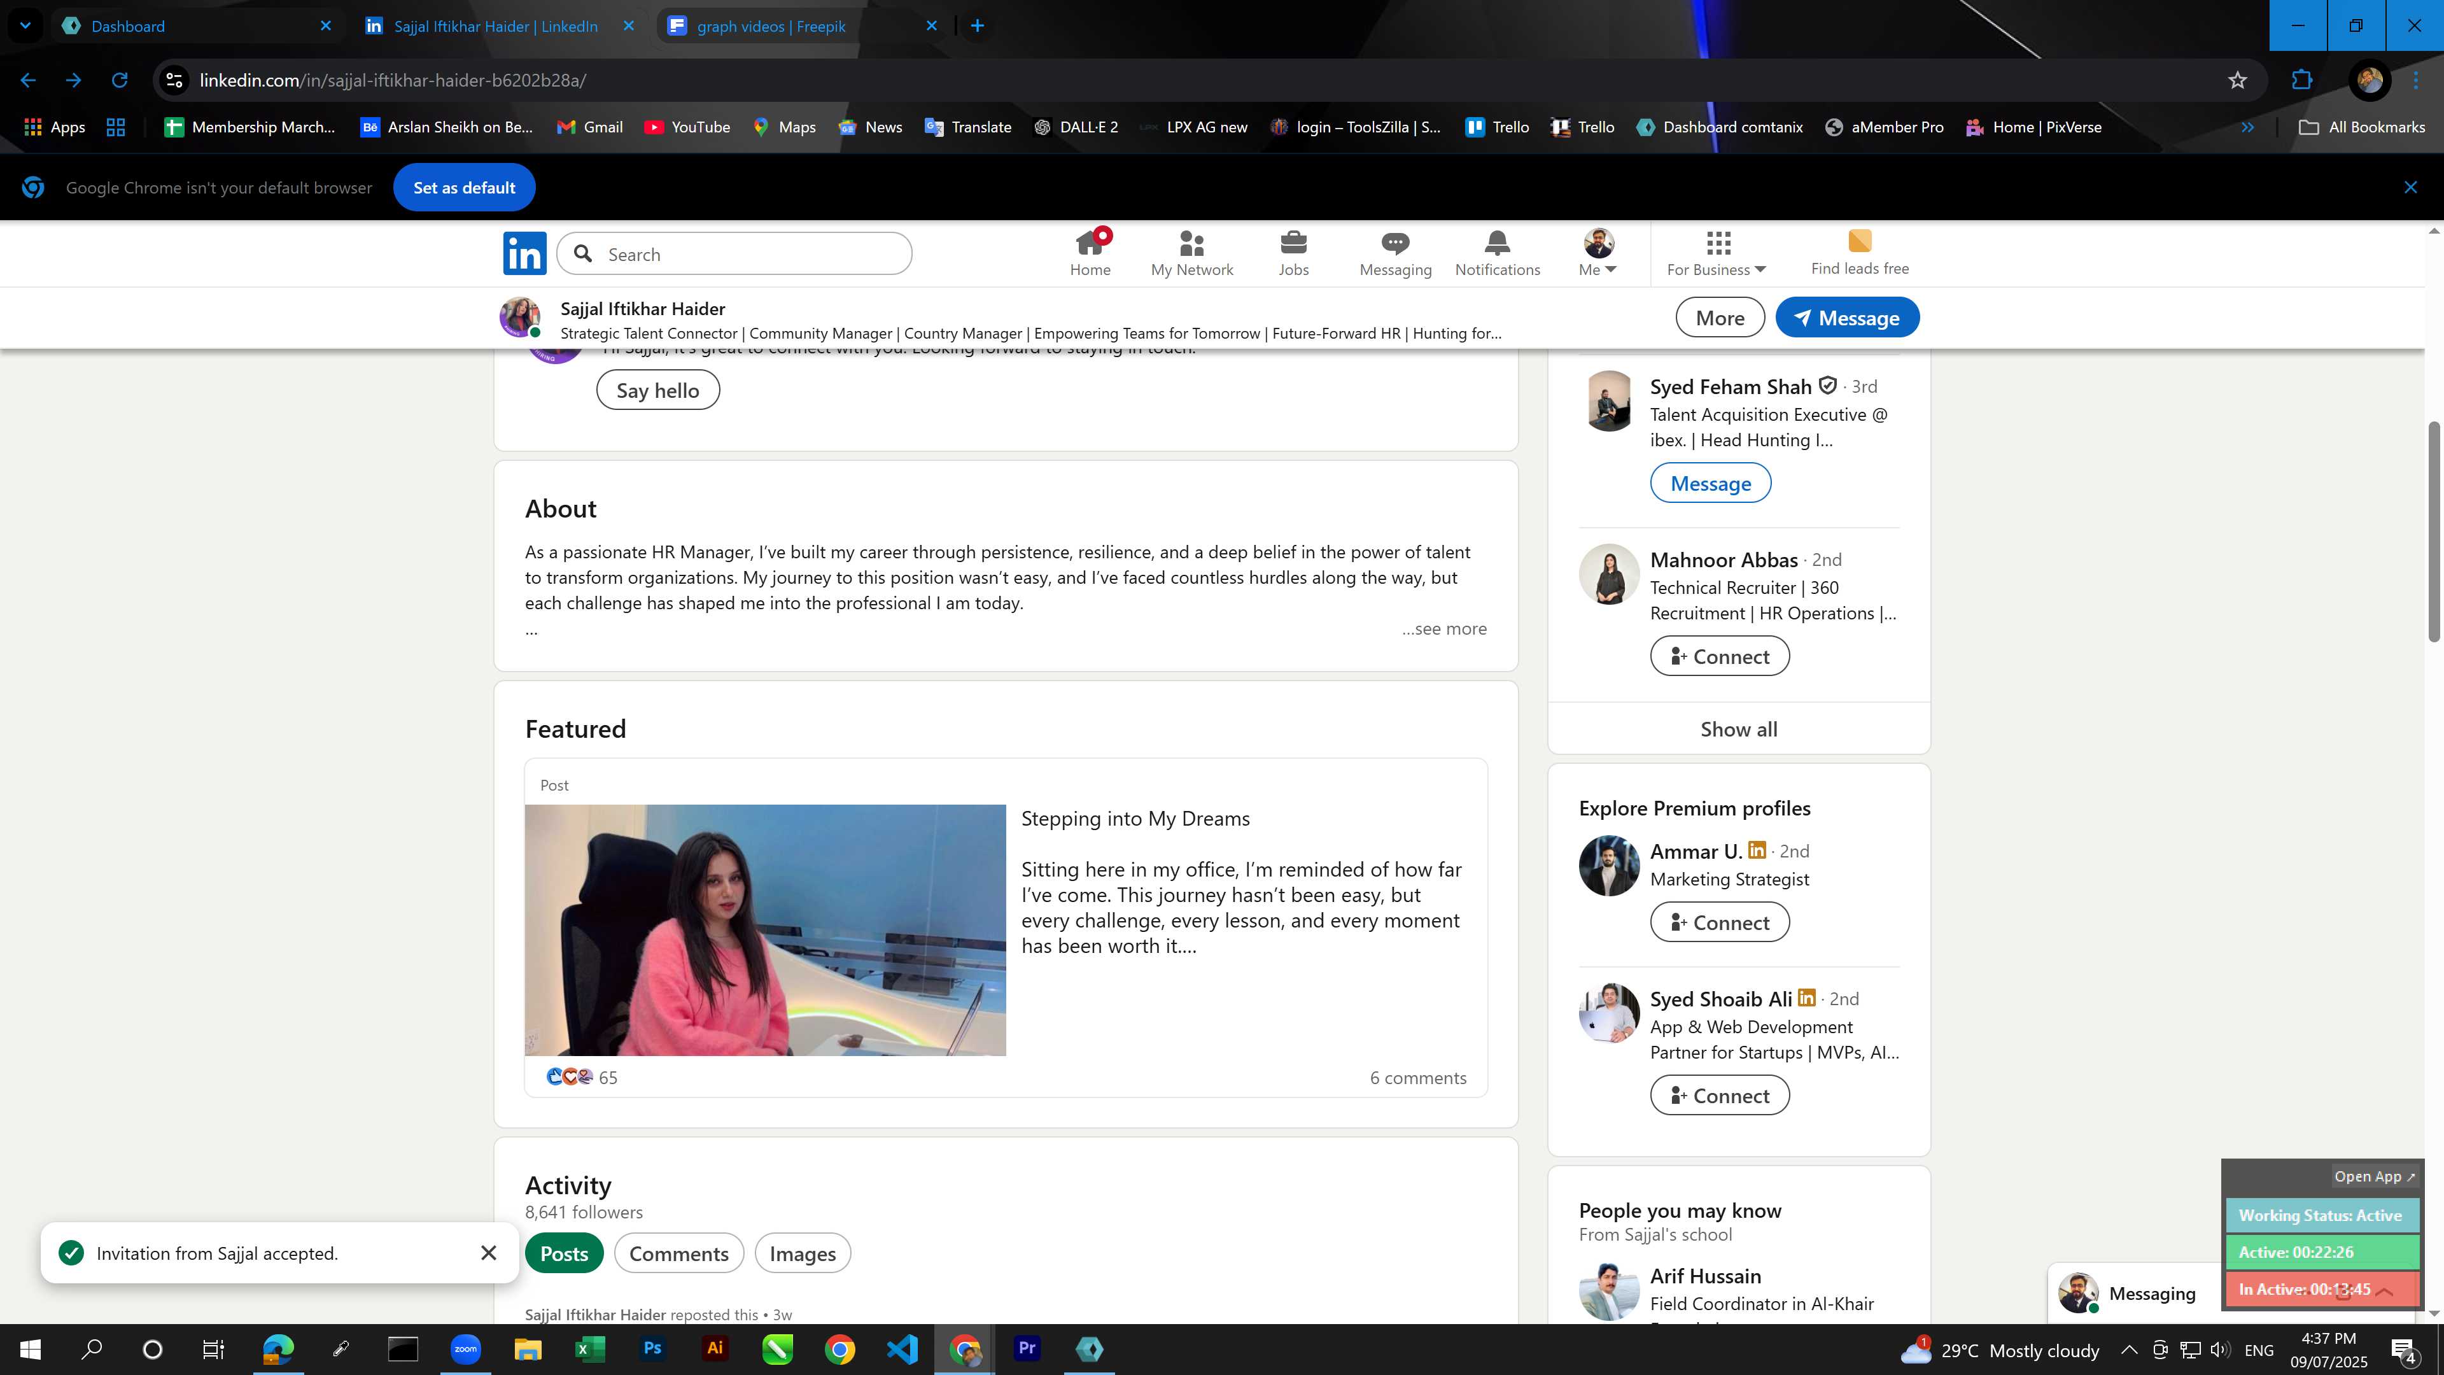Click the LinkedIn search field
This screenshot has width=2444, height=1375.
pos(733,255)
